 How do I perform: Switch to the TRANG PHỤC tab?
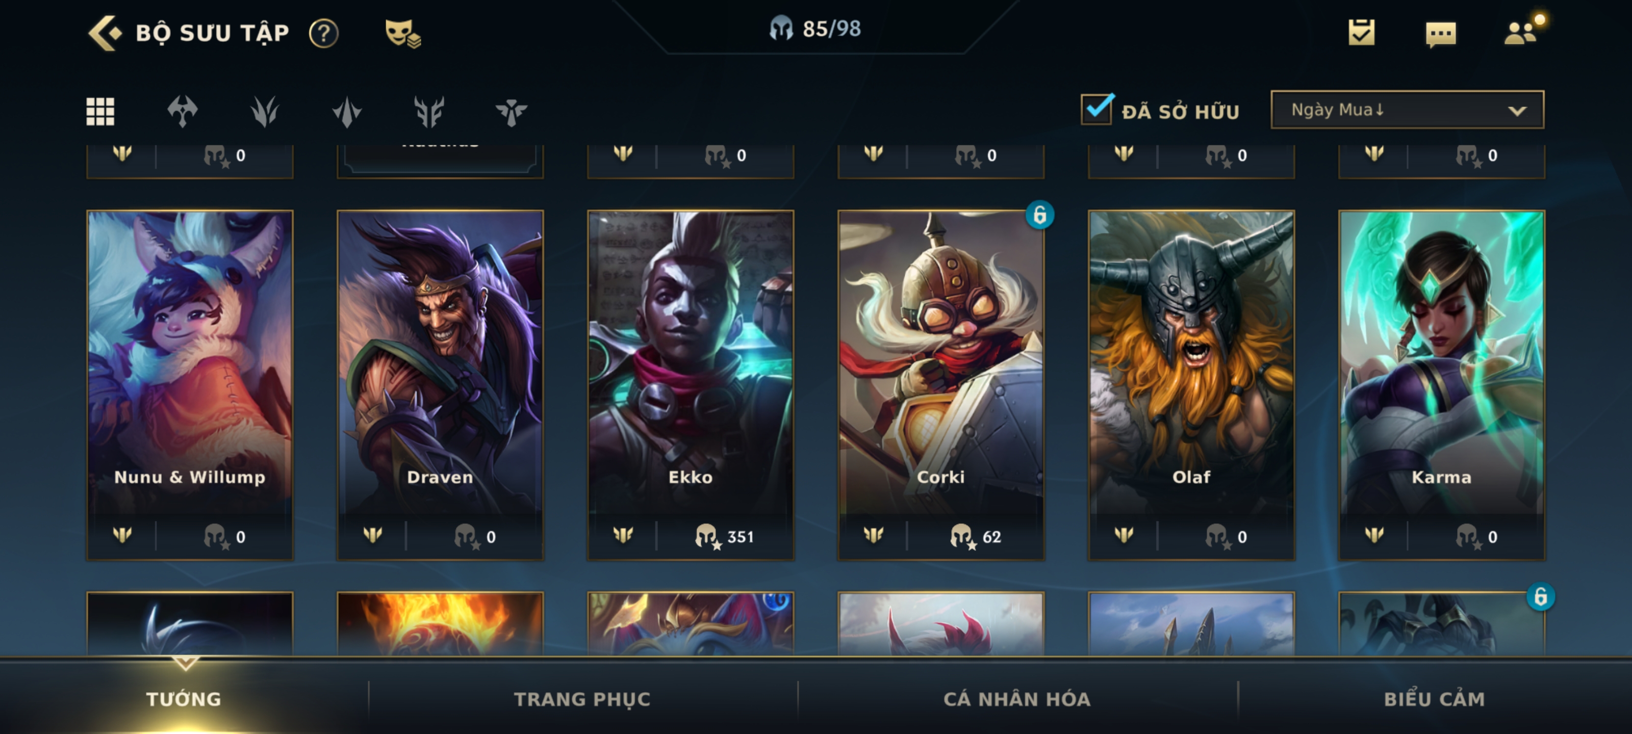click(x=582, y=698)
